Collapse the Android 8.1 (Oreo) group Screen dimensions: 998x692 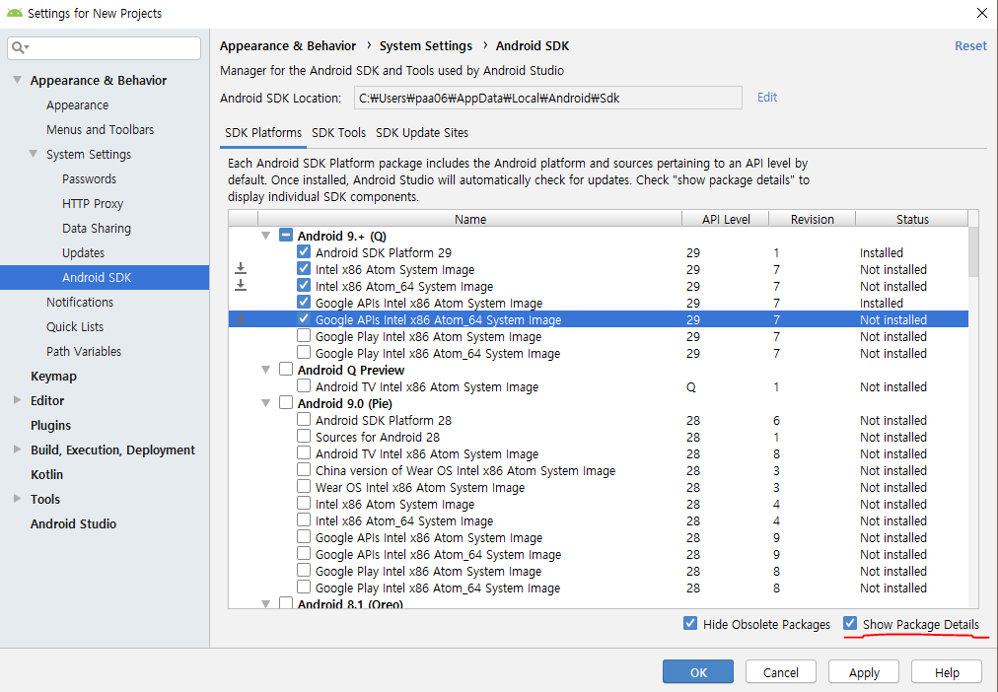266,603
